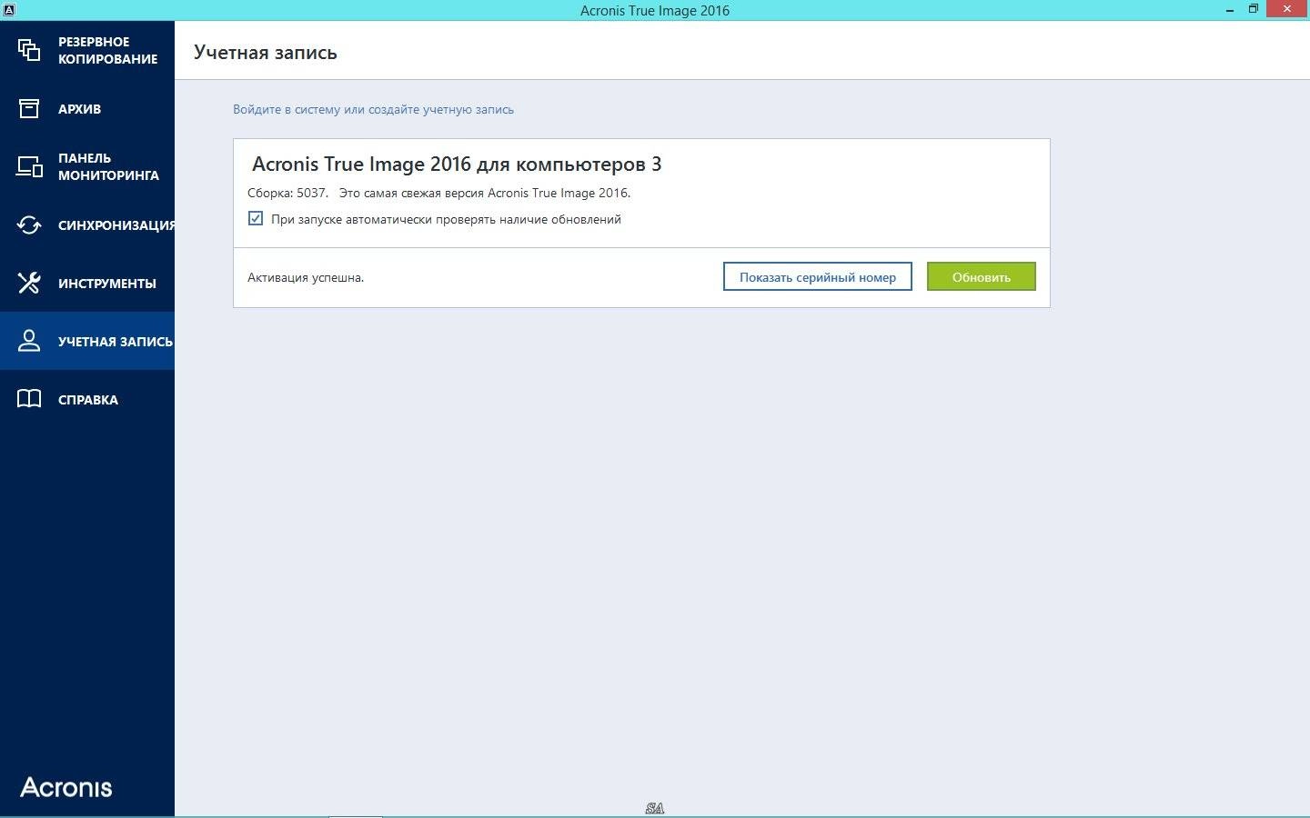Click the monitoring panel devices icon
Image resolution: width=1310 pixels, height=818 pixels.
[29, 166]
